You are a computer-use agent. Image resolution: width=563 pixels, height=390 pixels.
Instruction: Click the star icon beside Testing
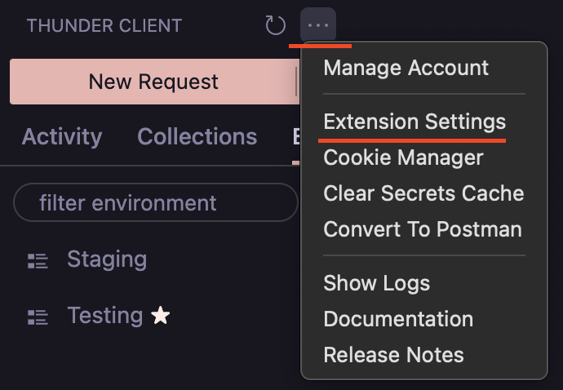pyautogui.click(x=161, y=315)
